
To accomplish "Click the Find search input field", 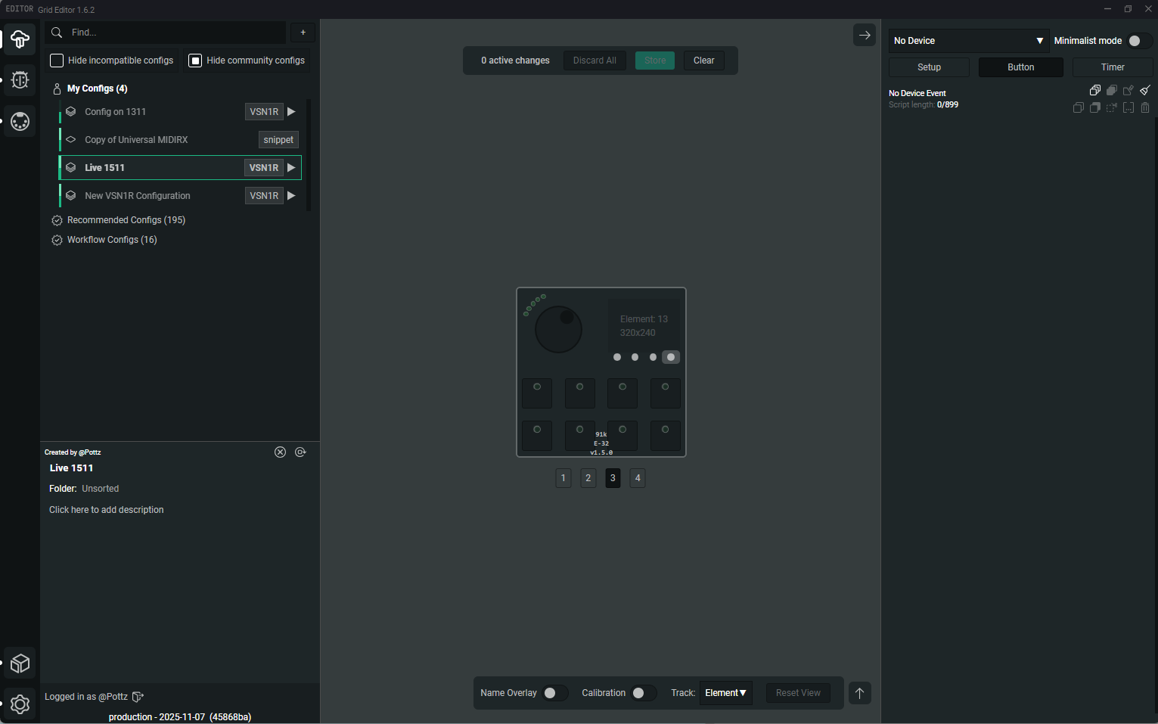I will (x=174, y=33).
